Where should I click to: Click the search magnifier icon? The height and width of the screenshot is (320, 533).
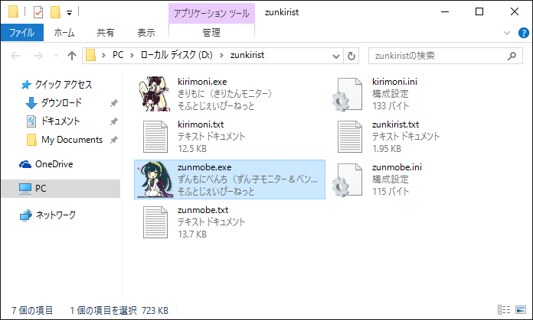point(512,56)
